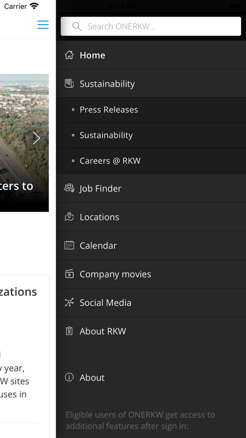Click the Company movies play icon
246x438 pixels.
(x=69, y=274)
